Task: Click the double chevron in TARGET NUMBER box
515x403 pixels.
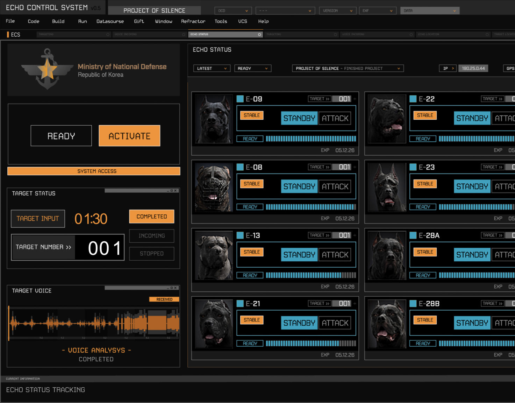Action: [69, 247]
